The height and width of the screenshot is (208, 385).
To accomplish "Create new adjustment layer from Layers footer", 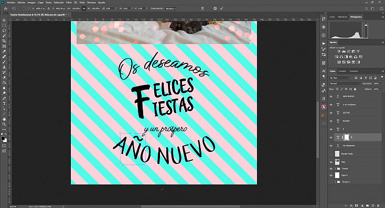I will (362, 205).
